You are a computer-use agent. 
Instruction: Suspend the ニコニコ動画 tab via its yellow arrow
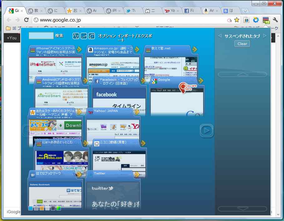[143, 143]
